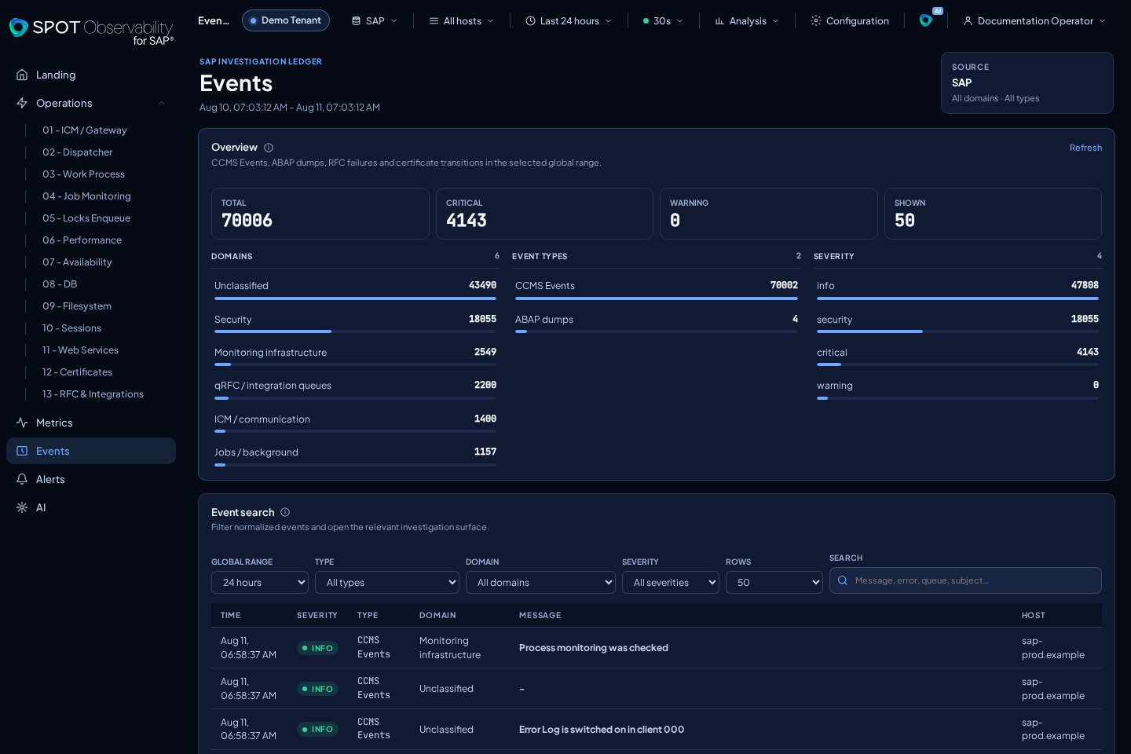Open AI in the sidebar

coord(91,507)
